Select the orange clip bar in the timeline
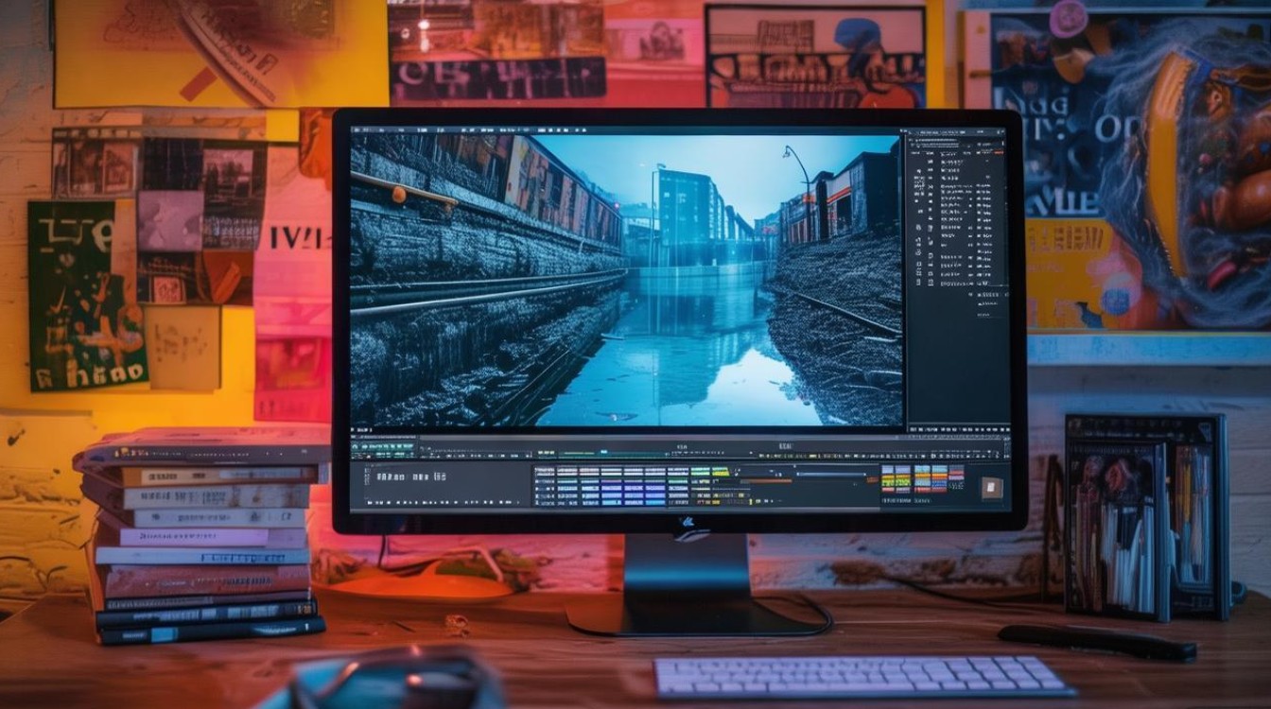The image size is (1271, 709). click(x=766, y=480)
